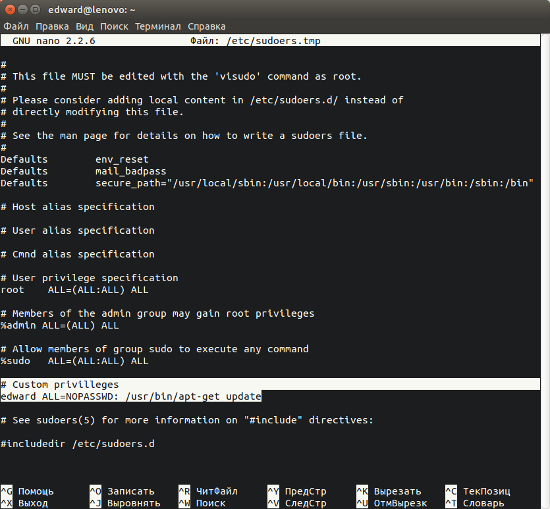Click the ^C ТекПозиц shortcut
The image size is (550, 509).
(478, 491)
